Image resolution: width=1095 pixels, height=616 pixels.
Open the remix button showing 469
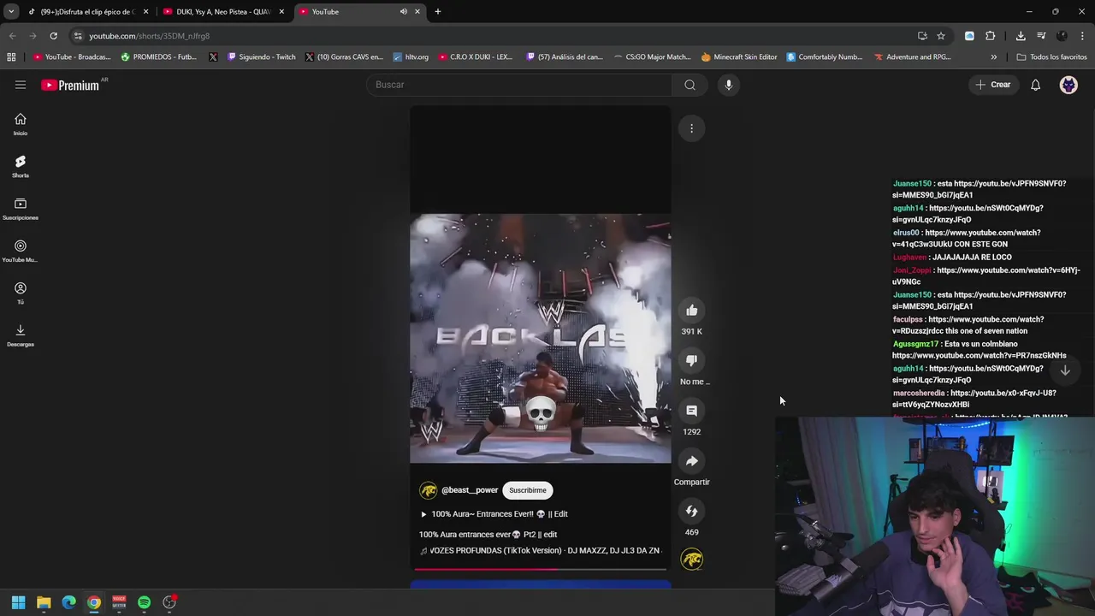tap(691, 511)
